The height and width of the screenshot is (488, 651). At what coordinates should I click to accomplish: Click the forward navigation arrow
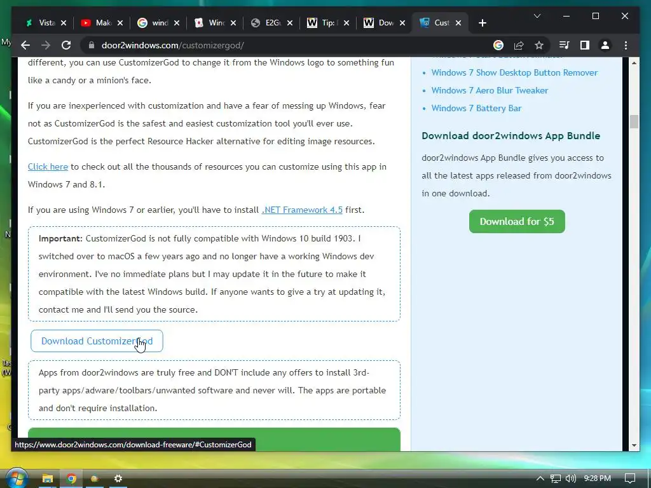(46, 45)
